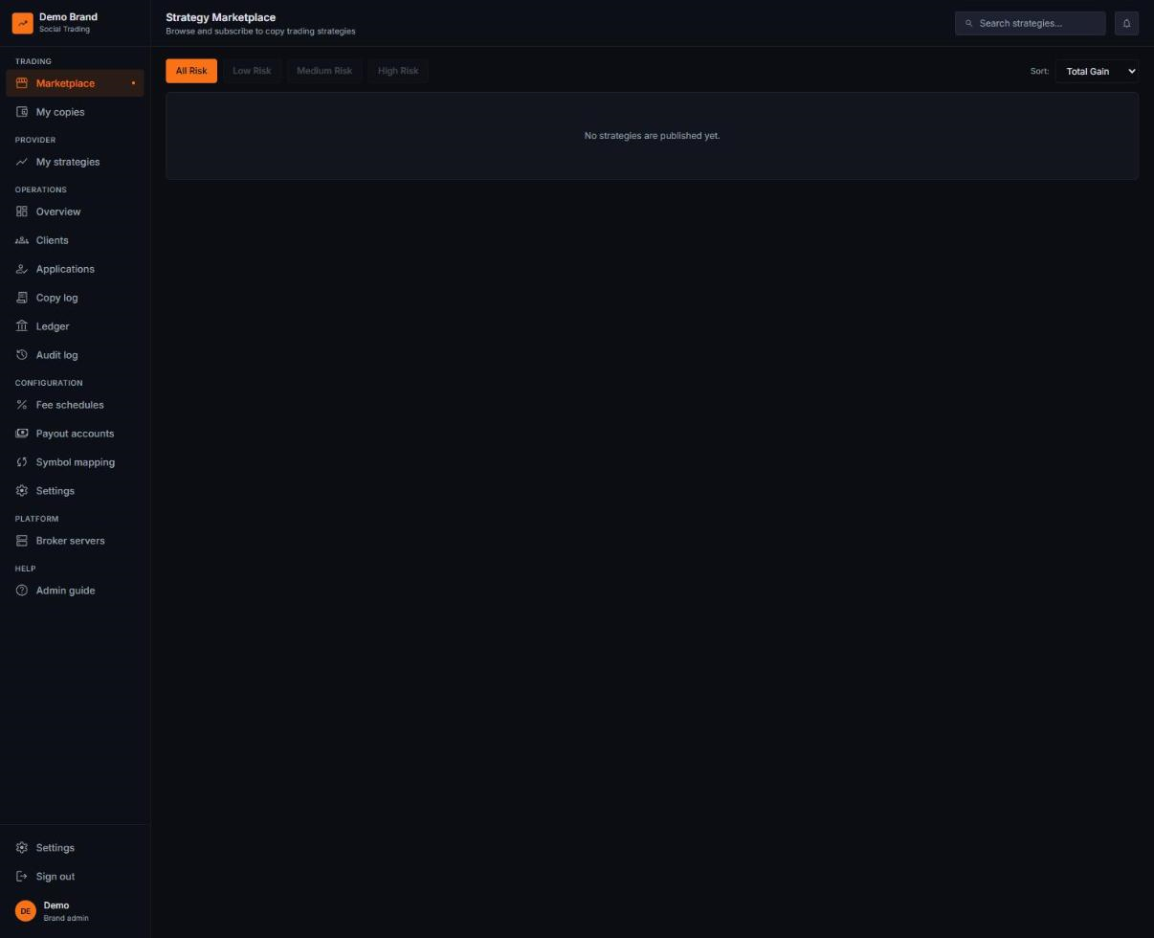Open Broker servers page
The image size is (1154, 938).
tap(75, 541)
